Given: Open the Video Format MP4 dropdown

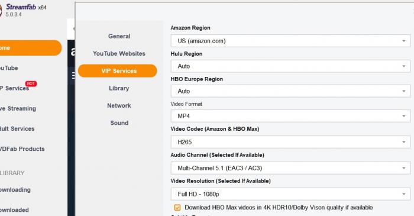Looking at the screenshot, I should coord(290,116).
